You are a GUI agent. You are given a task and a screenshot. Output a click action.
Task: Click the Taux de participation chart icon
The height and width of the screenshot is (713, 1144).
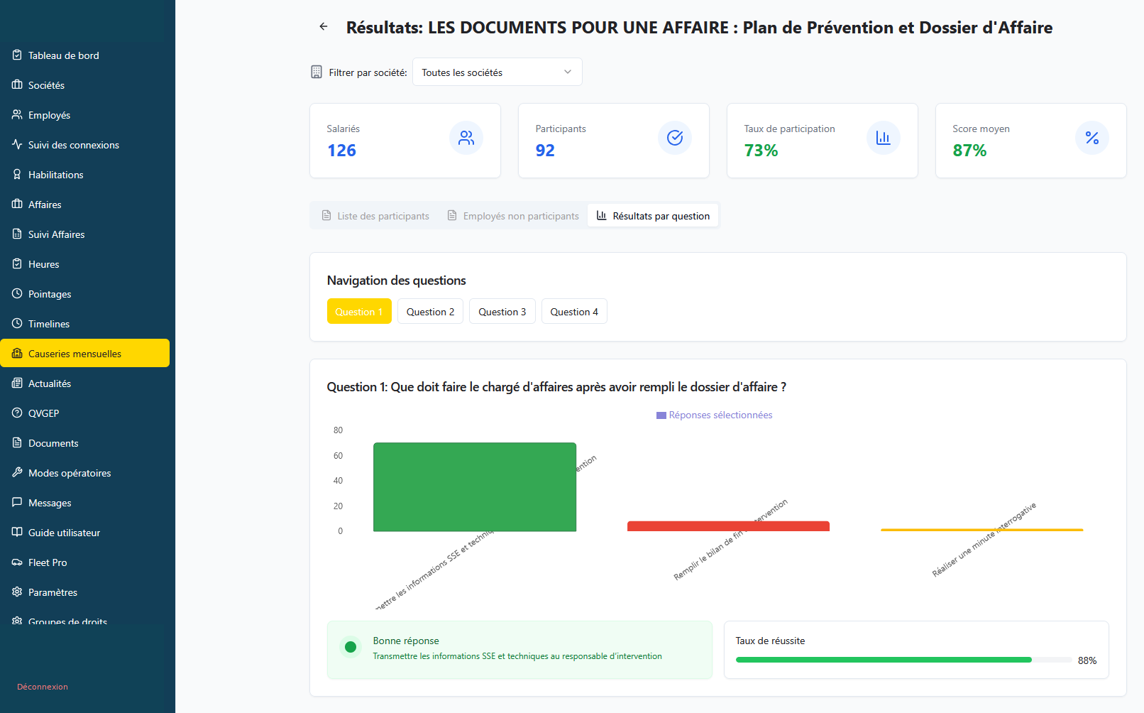pos(884,138)
